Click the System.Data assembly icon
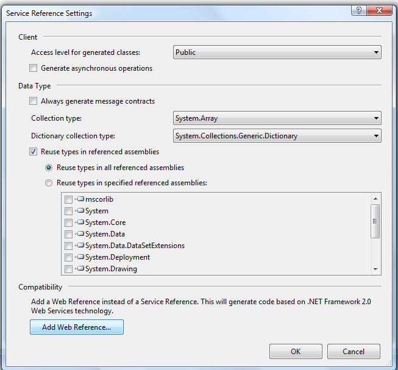Viewport: 398px width, 370px height. click(x=79, y=233)
